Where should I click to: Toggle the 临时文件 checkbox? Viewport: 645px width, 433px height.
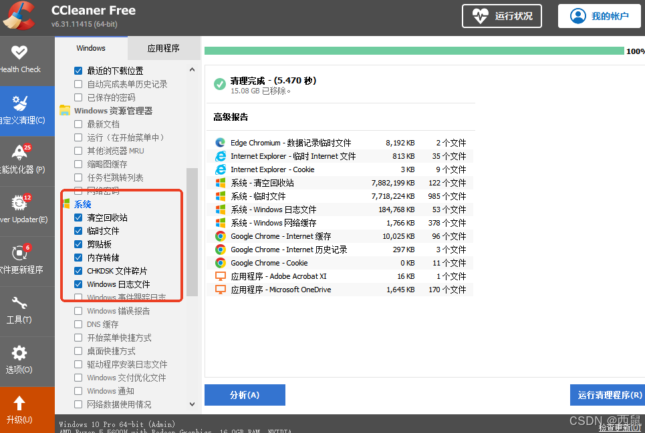coord(78,231)
